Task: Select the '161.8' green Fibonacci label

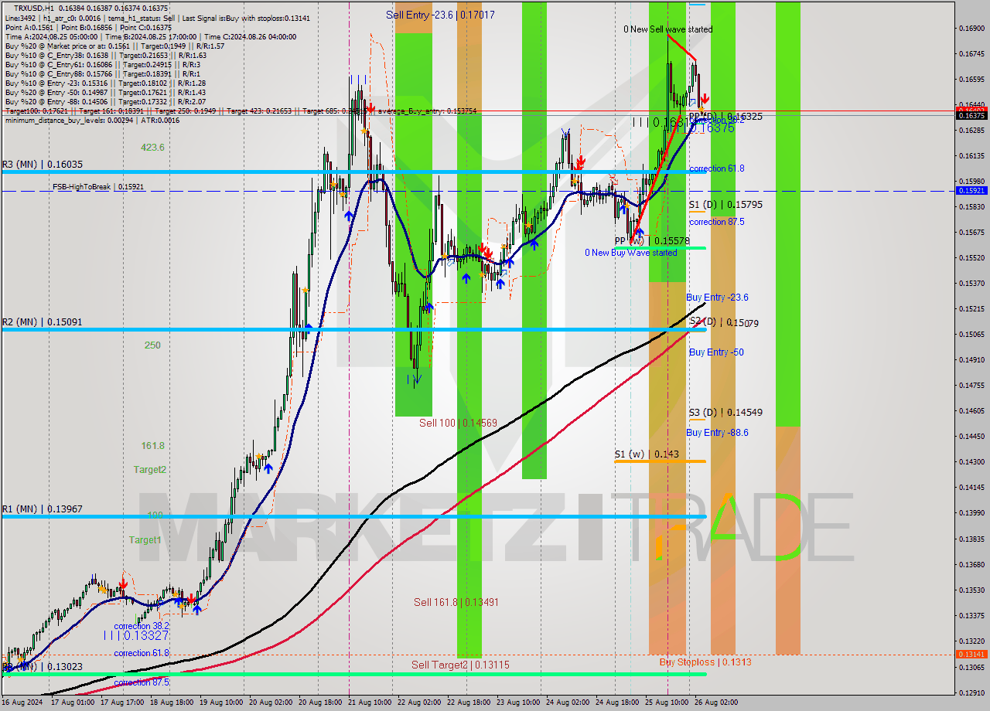Action: pyautogui.click(x=152, y=446)
